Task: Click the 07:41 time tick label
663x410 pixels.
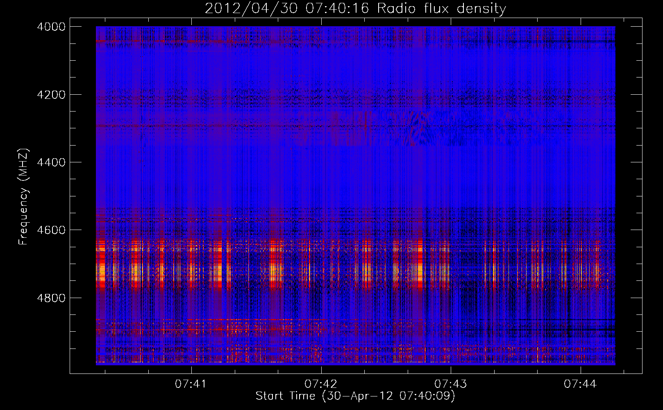Action: point(191,384)
